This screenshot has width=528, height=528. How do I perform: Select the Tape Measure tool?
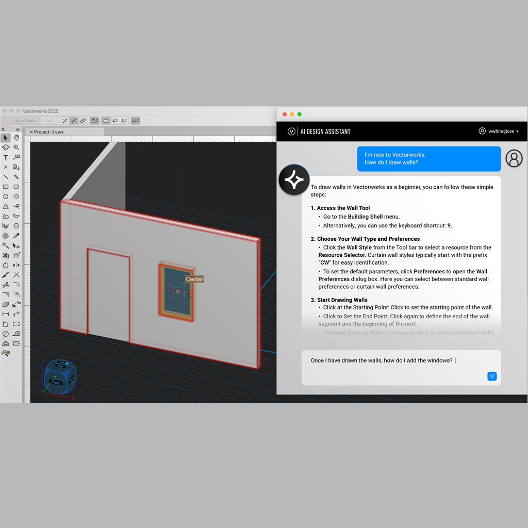point(16,334)
